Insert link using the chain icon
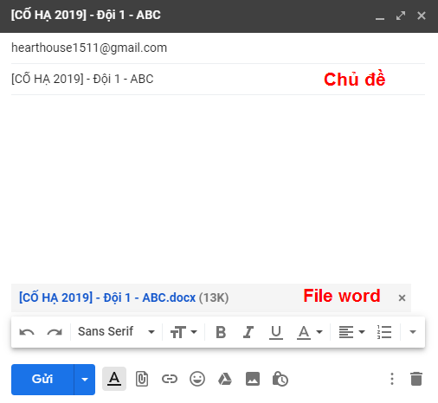Viewport: 438px width, 403px height. tap(170, 379)
